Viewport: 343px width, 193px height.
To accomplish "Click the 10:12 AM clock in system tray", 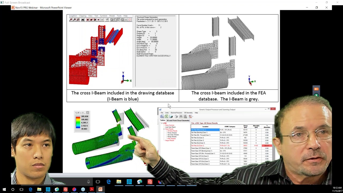I will [337, 188].
